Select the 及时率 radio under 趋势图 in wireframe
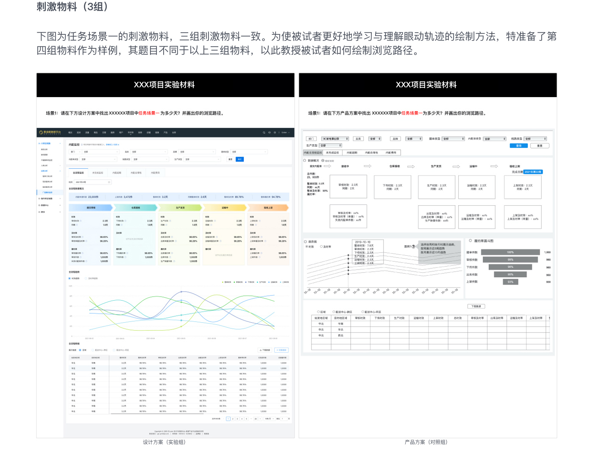593x466 pixels. pos(321,246)
